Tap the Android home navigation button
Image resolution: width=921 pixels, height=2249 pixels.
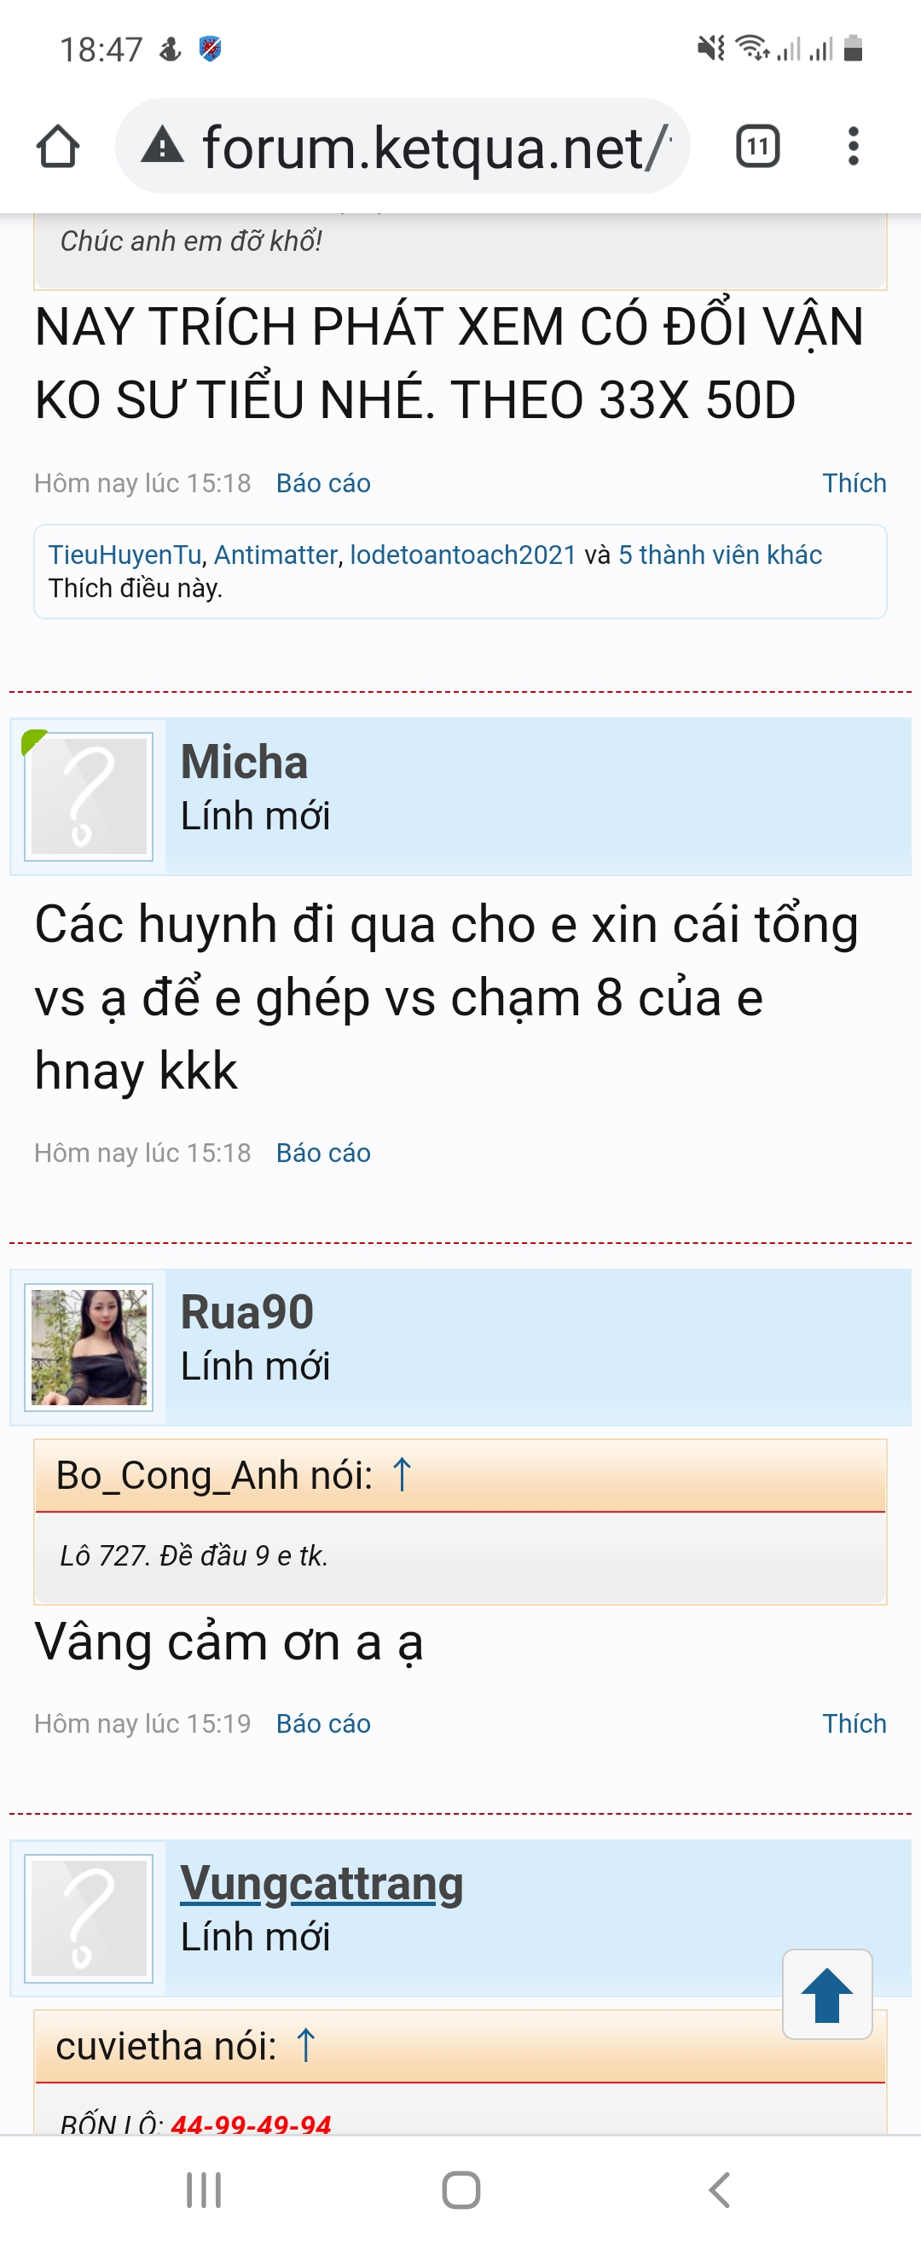pyautogui.click(x=461, y=2189)
